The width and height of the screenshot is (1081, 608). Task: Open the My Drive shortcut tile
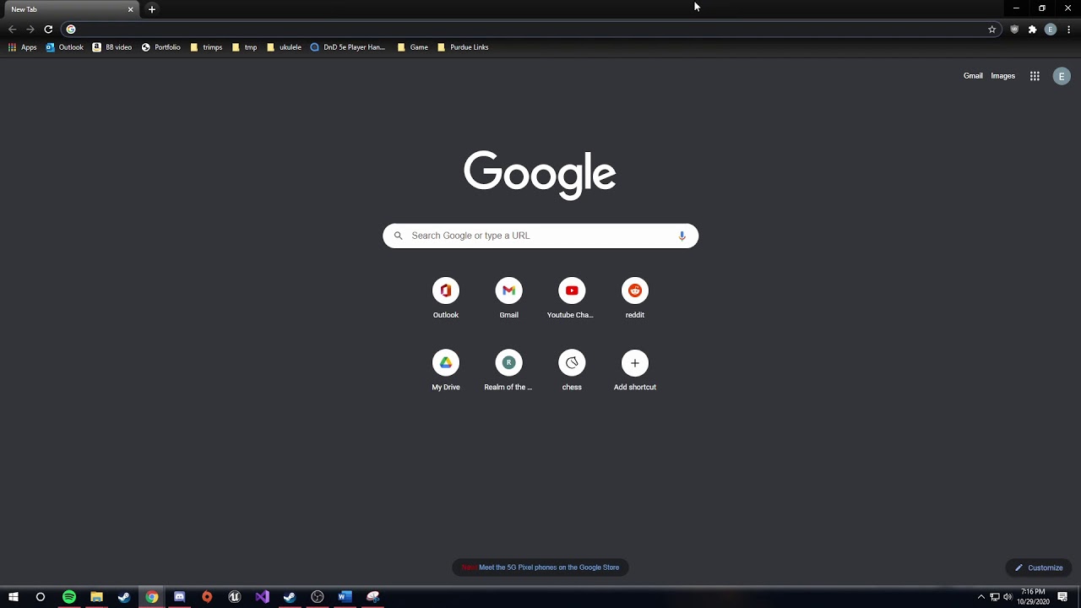pyautogui.click(x=446, y=371)
